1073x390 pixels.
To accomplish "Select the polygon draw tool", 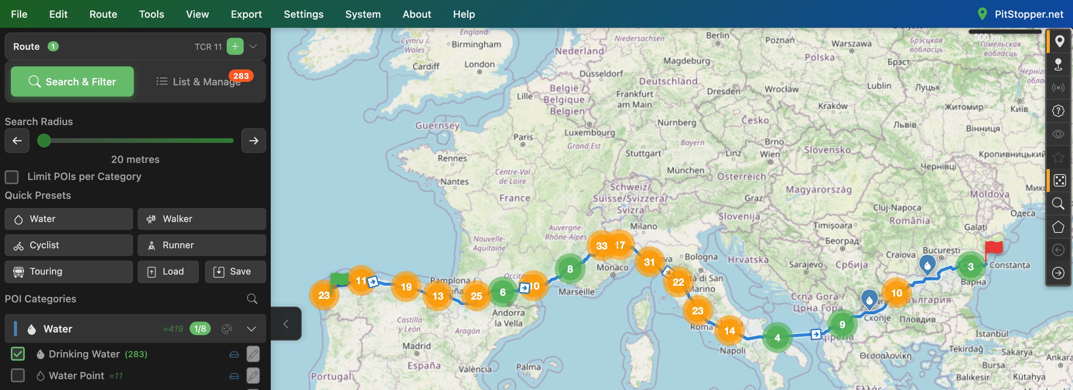I will point(1059,227).
